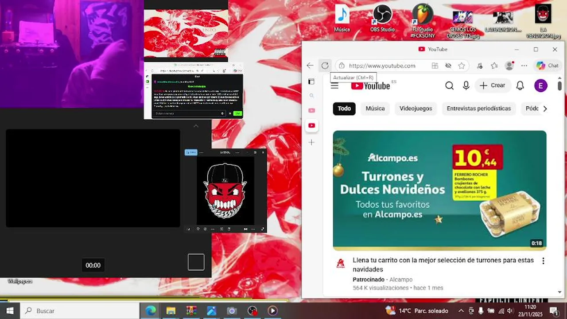Open the LA VENDICION.jpg desktop file
This screenshot has width=567, height=319.
click(543, 21)
